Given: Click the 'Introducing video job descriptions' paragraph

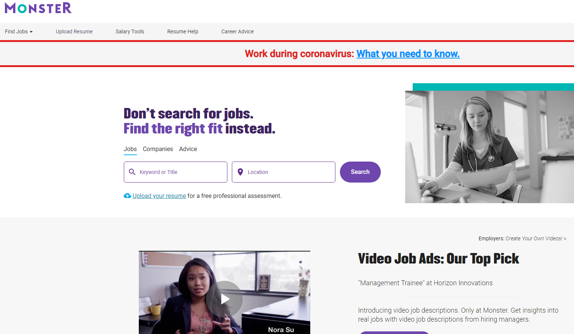Looking at the screenshot, I should (458, 315).
